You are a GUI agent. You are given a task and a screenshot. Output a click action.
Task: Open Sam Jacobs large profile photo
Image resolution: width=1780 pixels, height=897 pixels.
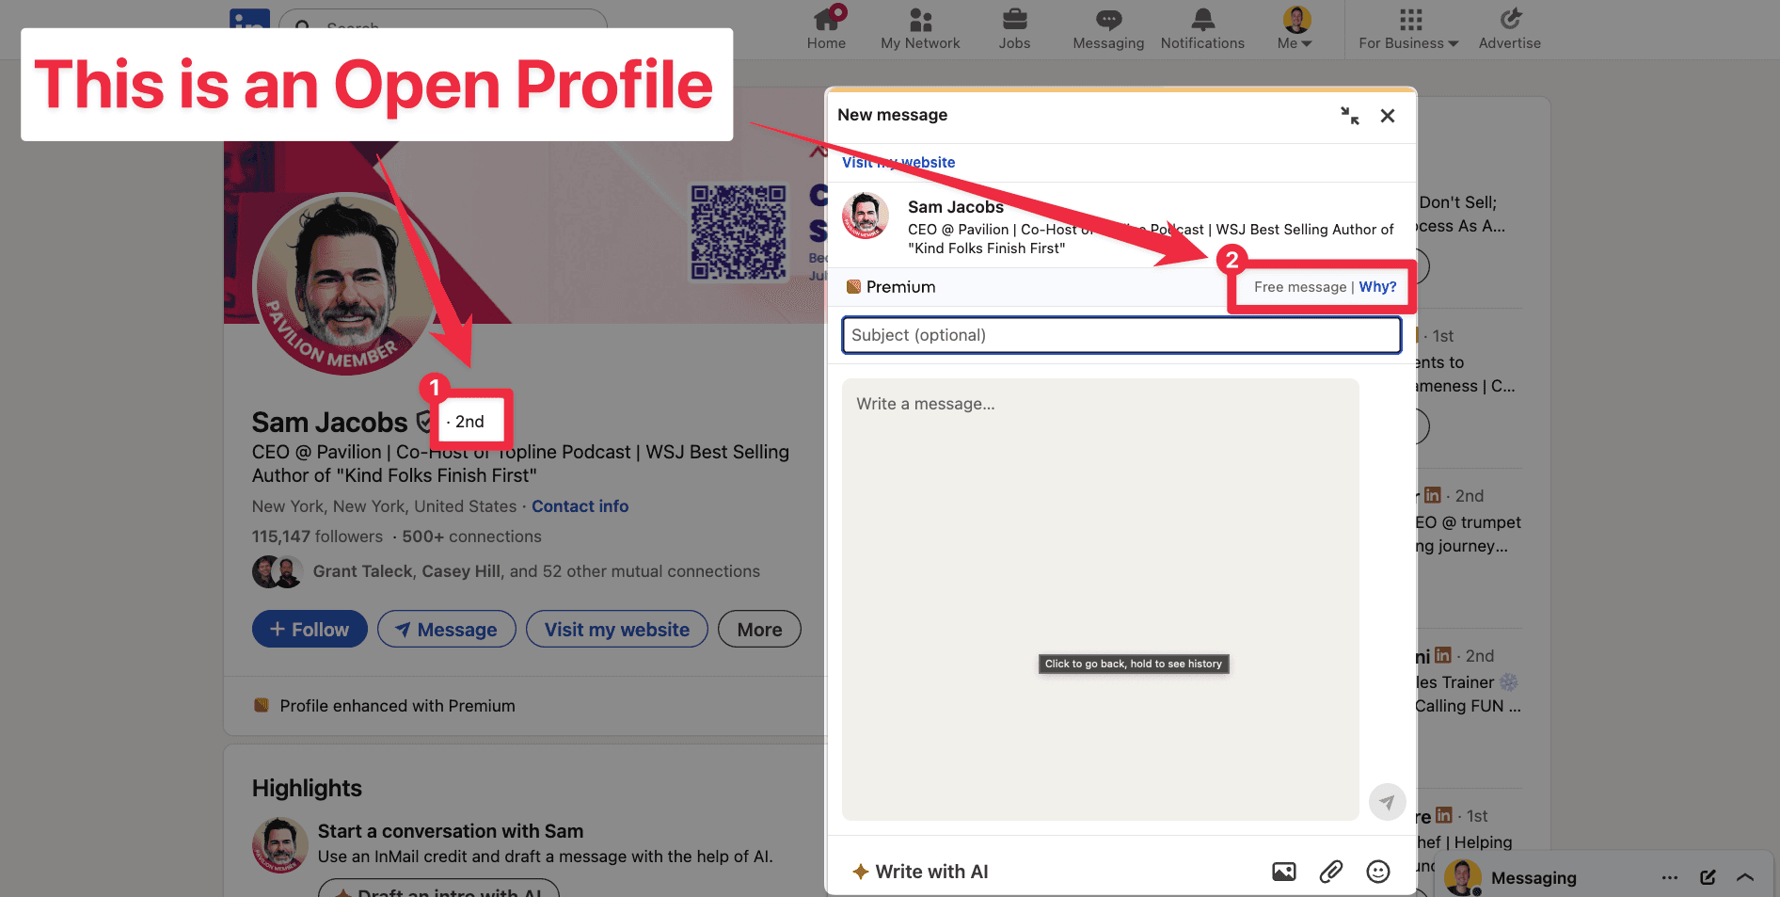coord(346,284)
